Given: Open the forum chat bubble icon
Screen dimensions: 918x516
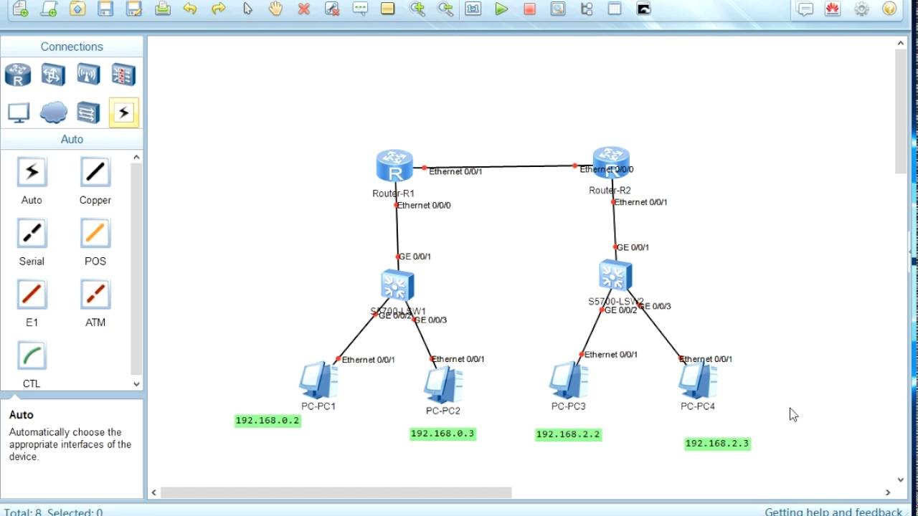Looking at the screenshot, I should (x=805, y=9).
